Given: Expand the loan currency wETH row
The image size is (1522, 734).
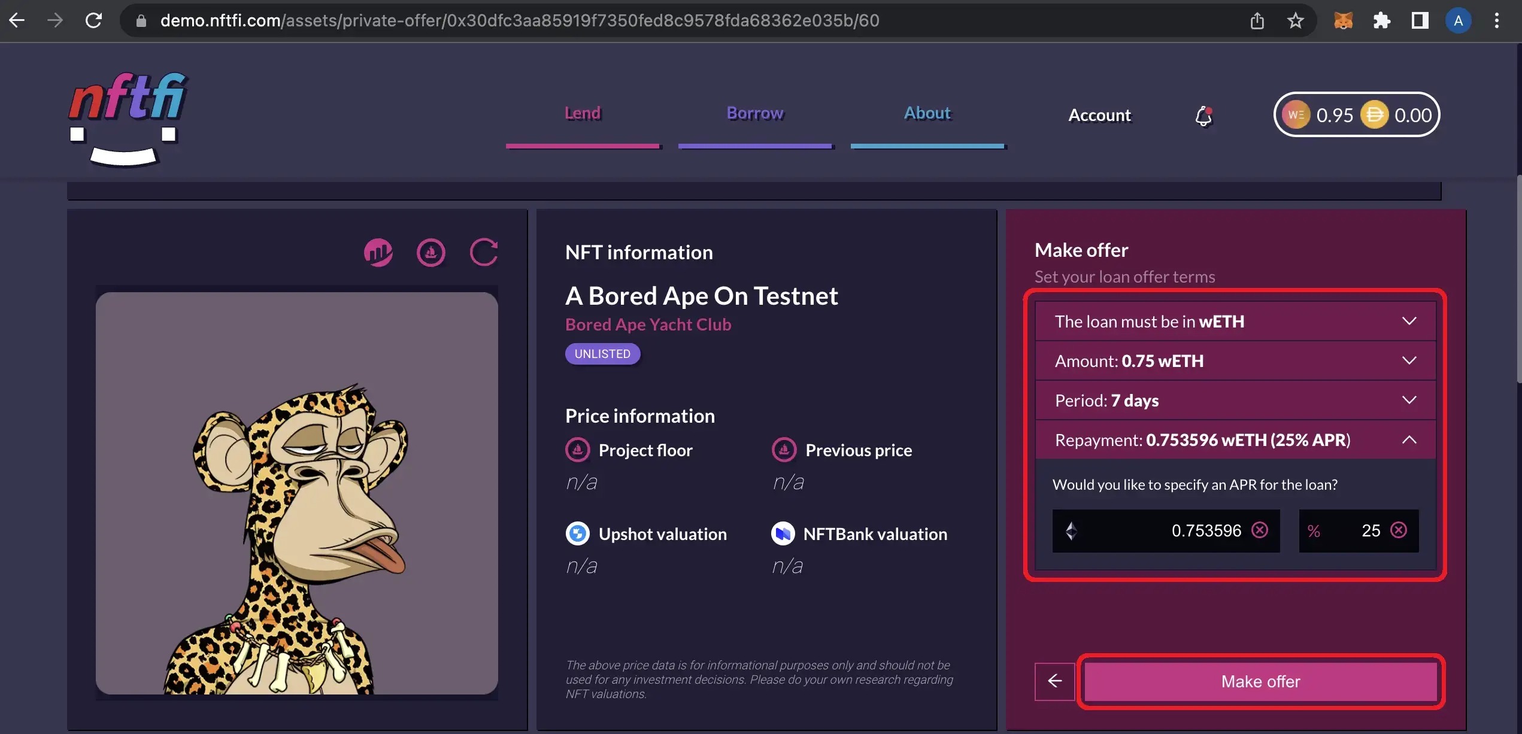Looking at the screenshot, I should [1235, 321].
